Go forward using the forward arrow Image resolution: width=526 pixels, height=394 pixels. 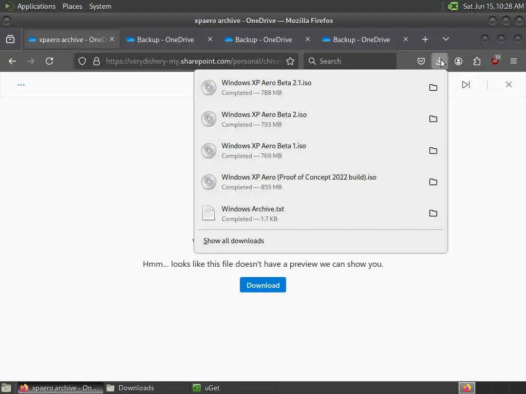(x=31, y=61)
